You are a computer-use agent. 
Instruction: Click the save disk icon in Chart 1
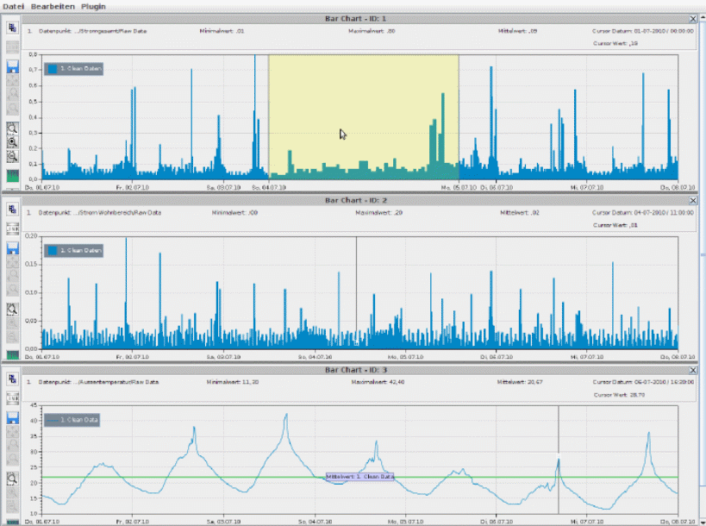[13, 67]
